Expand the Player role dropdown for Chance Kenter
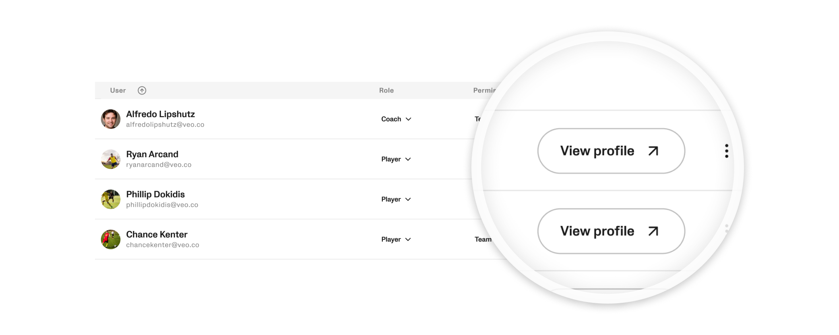Viewport: 839px width, 335px height. coord(396,239)
